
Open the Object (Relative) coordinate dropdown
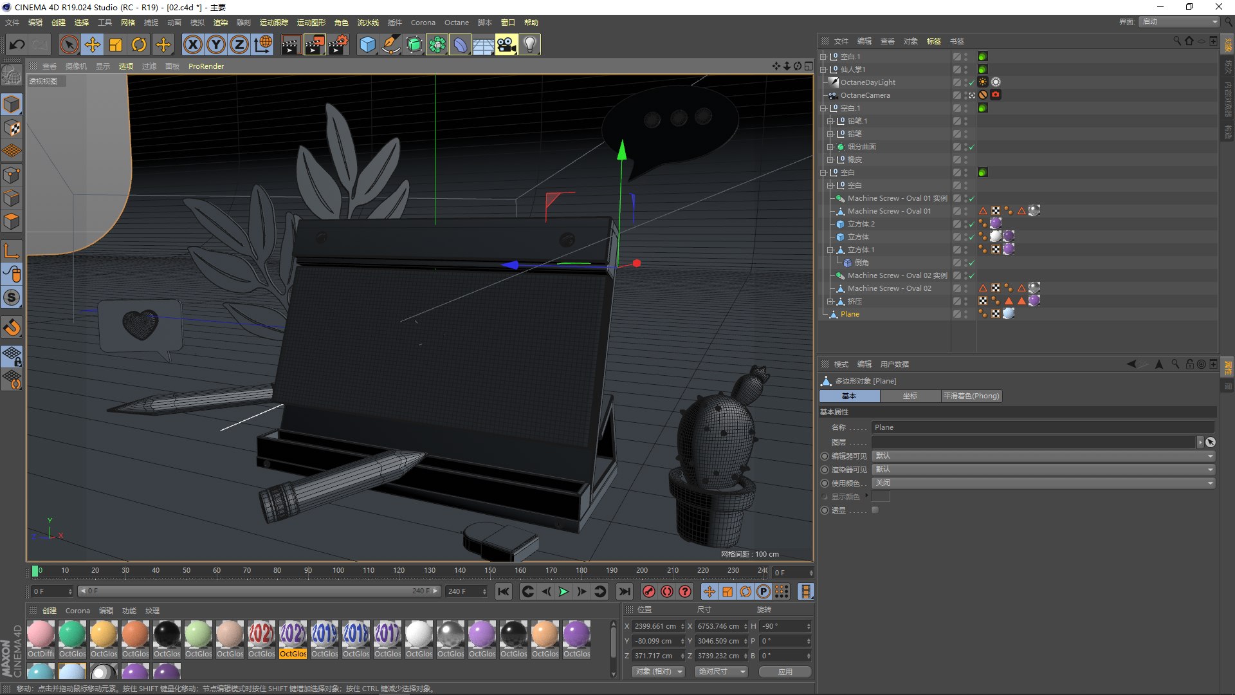(659, 671)
